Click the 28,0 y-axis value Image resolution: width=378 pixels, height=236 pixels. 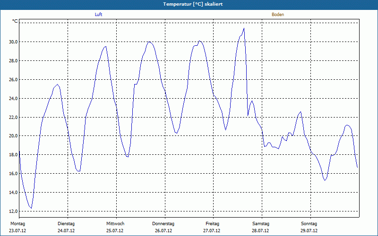[x=14, y=61]
